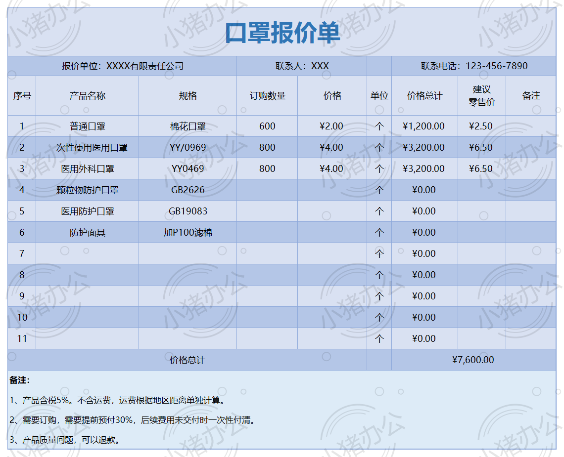Click the 备注 column header
This screenshot has width=564, height=457.
[x=531, y=95]
